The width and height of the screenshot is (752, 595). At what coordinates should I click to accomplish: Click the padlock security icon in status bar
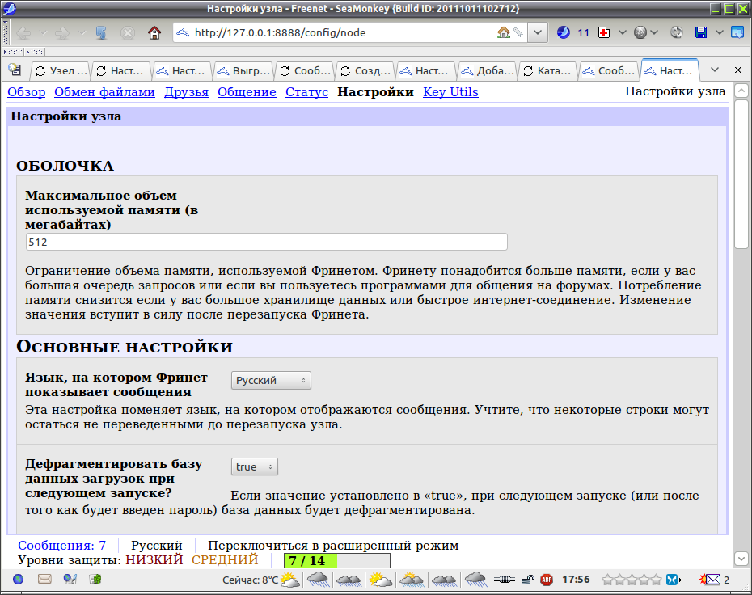coord(527,580)
